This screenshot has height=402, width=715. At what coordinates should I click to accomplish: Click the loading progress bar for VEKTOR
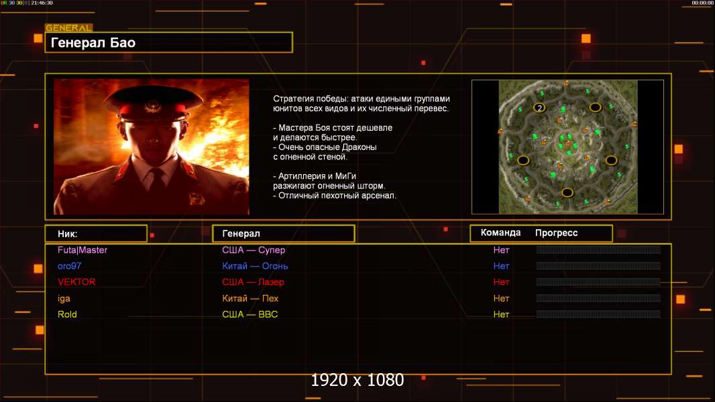click(x=598, y=282)
